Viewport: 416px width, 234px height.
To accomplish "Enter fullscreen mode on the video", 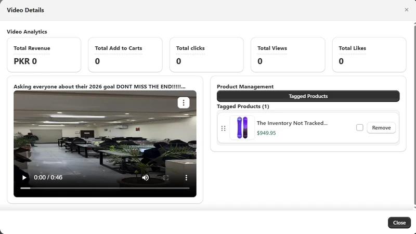I will [166, 177].
